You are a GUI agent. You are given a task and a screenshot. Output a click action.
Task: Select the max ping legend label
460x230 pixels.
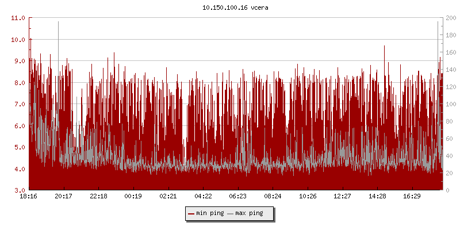click(249, 214)
